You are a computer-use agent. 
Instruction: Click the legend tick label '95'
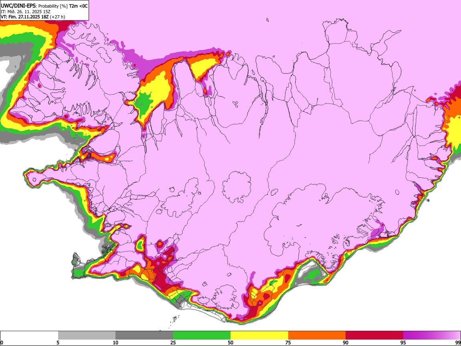(x=403, y=342)
